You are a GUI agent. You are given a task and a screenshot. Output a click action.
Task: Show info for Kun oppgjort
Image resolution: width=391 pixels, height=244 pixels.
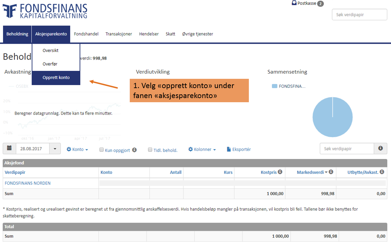coord(134,150)
